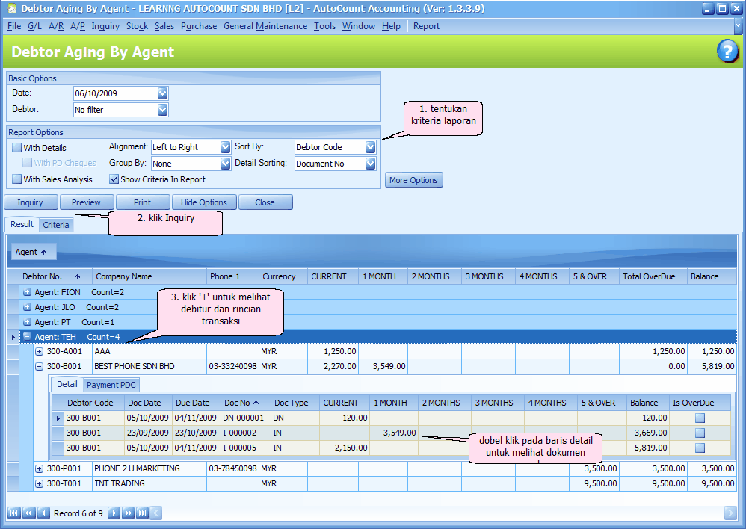Screen dimensions: 746x529
Task: Expand debtor 300-P001 row plus icon
Action: pyautogui.click(x=40, y=469)
